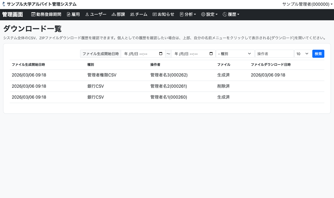Viewport: 334px width, 198px height.
Task: Open the 履歴 dropdown menu
Action: coord(231,15)
